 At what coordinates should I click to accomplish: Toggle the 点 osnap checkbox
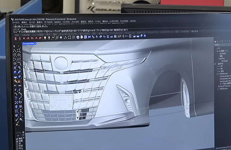pyautogui.click(x=17, y=144)
